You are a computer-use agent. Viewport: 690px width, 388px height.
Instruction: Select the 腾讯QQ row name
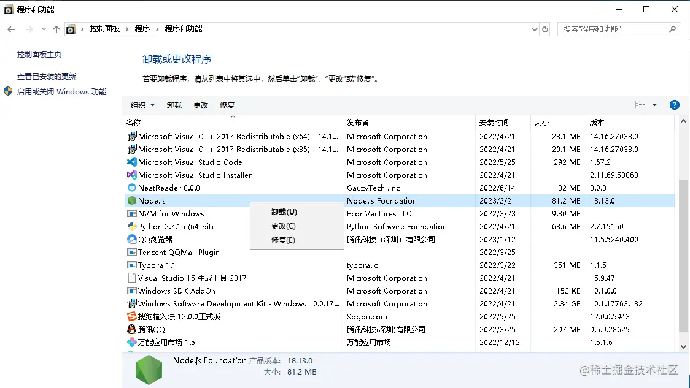152,329
